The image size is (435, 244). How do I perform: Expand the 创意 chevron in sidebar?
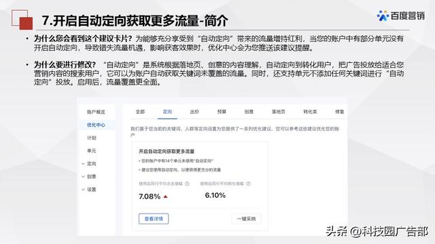[x=83, y=176]
